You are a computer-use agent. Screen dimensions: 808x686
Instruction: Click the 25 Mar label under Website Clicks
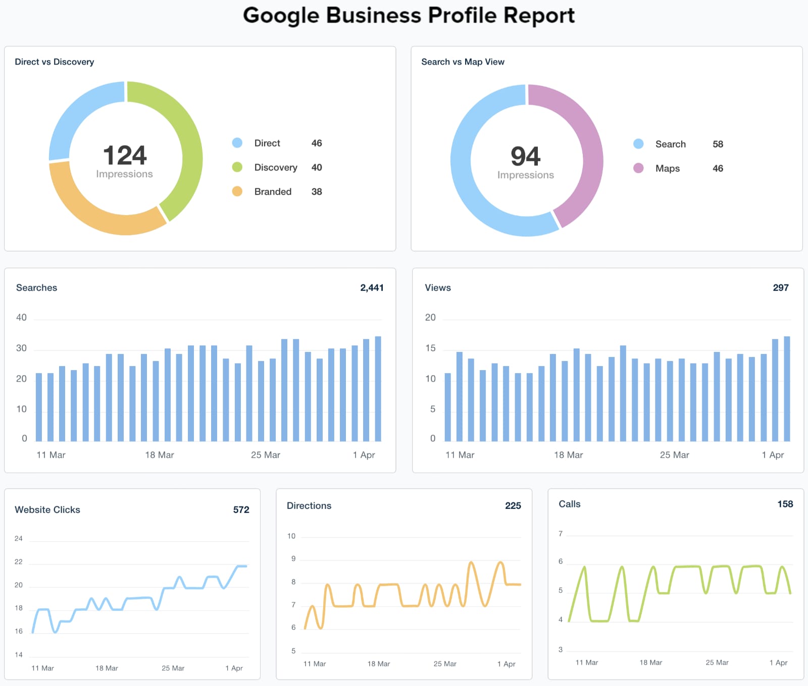pyautogui.click(x=173, y=668)
